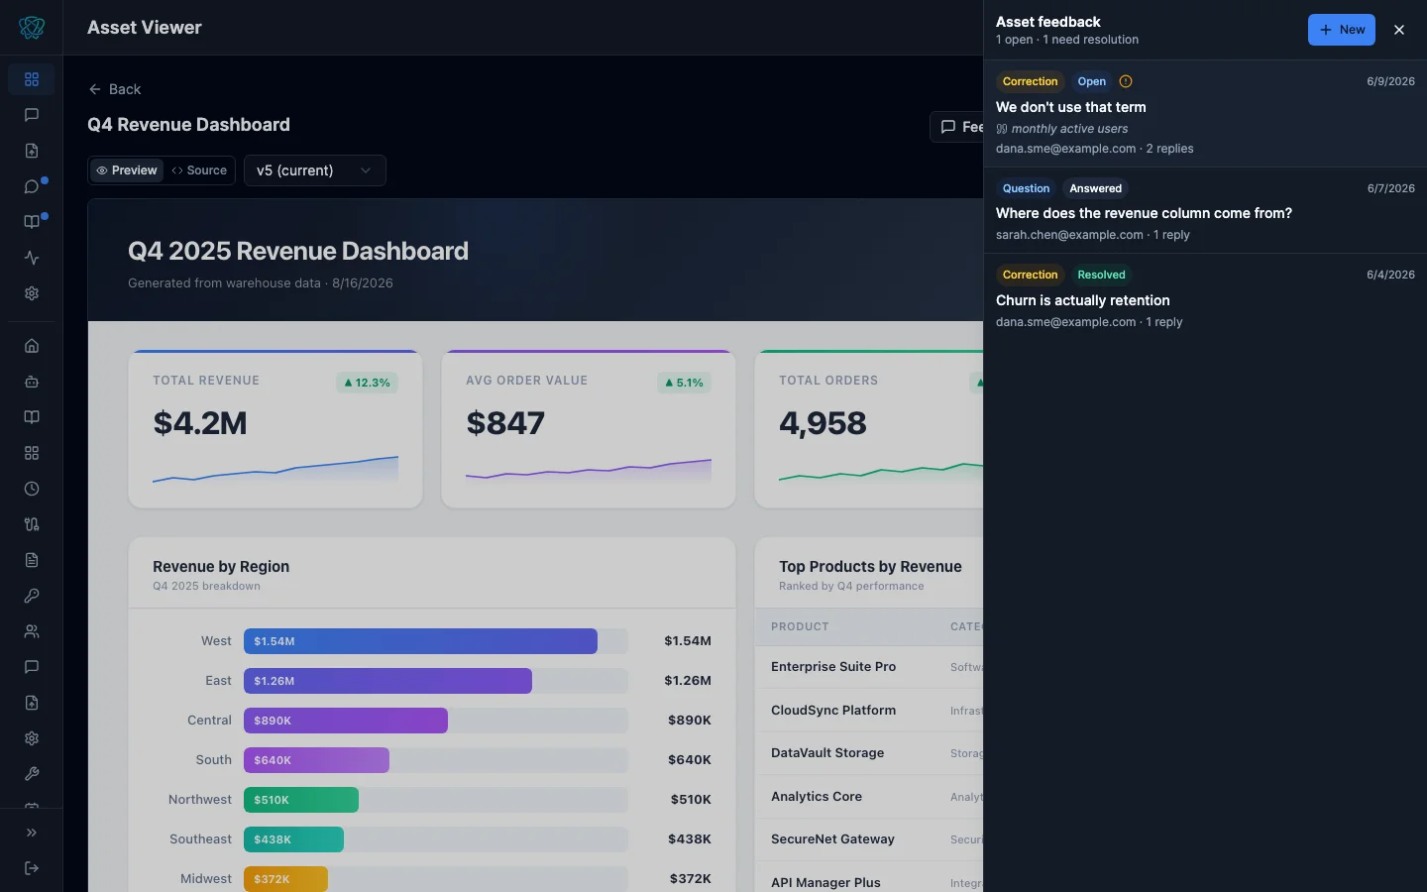Screen dimensions: 1427x892
Task: Open the "Where does the revenue column come from?" question
Action: (x=1205, y=210)
